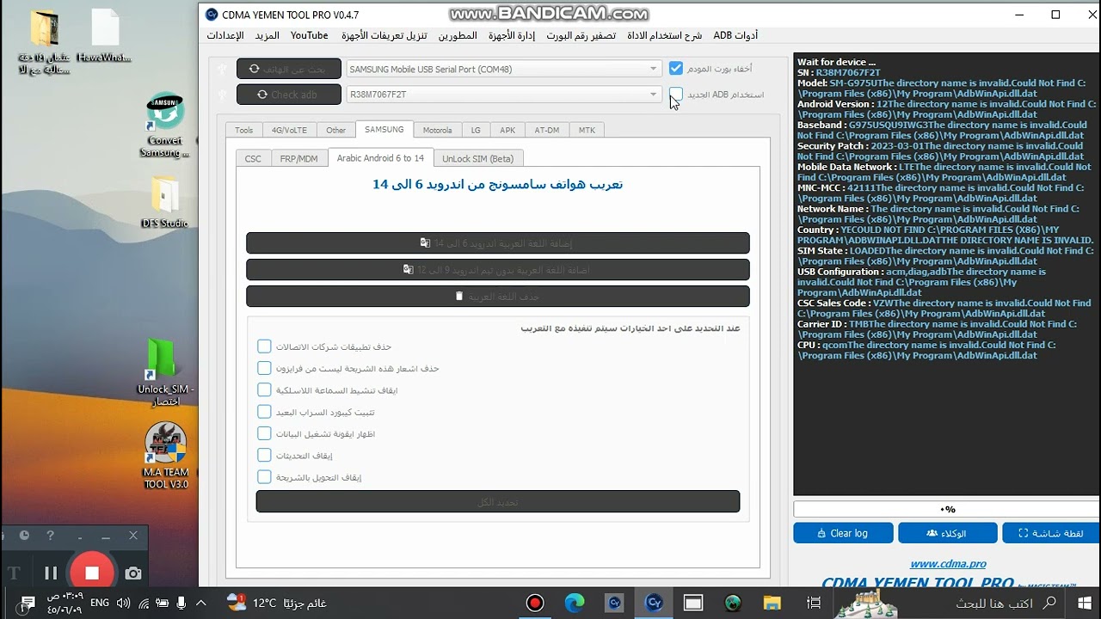Open the SAMSUNG Mobile USB Serial Port dropdown
The height and width of the screenshot is (619, 1101).
503,69
